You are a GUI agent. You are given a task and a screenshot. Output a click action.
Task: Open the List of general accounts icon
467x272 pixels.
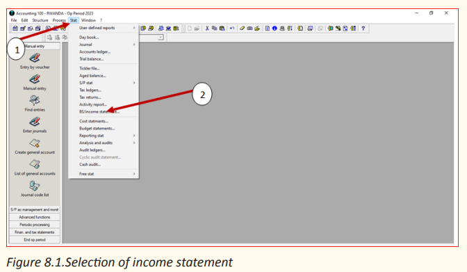[35, 164]
